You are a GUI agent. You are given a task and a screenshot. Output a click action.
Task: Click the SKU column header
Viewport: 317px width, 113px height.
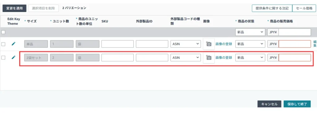coord(105,21)
